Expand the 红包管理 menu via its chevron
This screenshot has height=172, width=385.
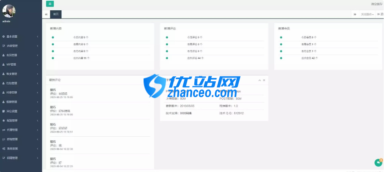(38, 83)
